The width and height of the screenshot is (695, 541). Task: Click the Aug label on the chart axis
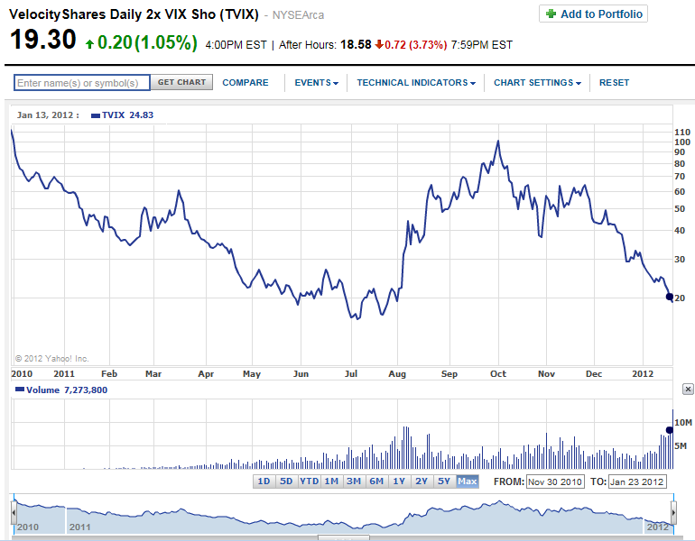coord(397,373)
